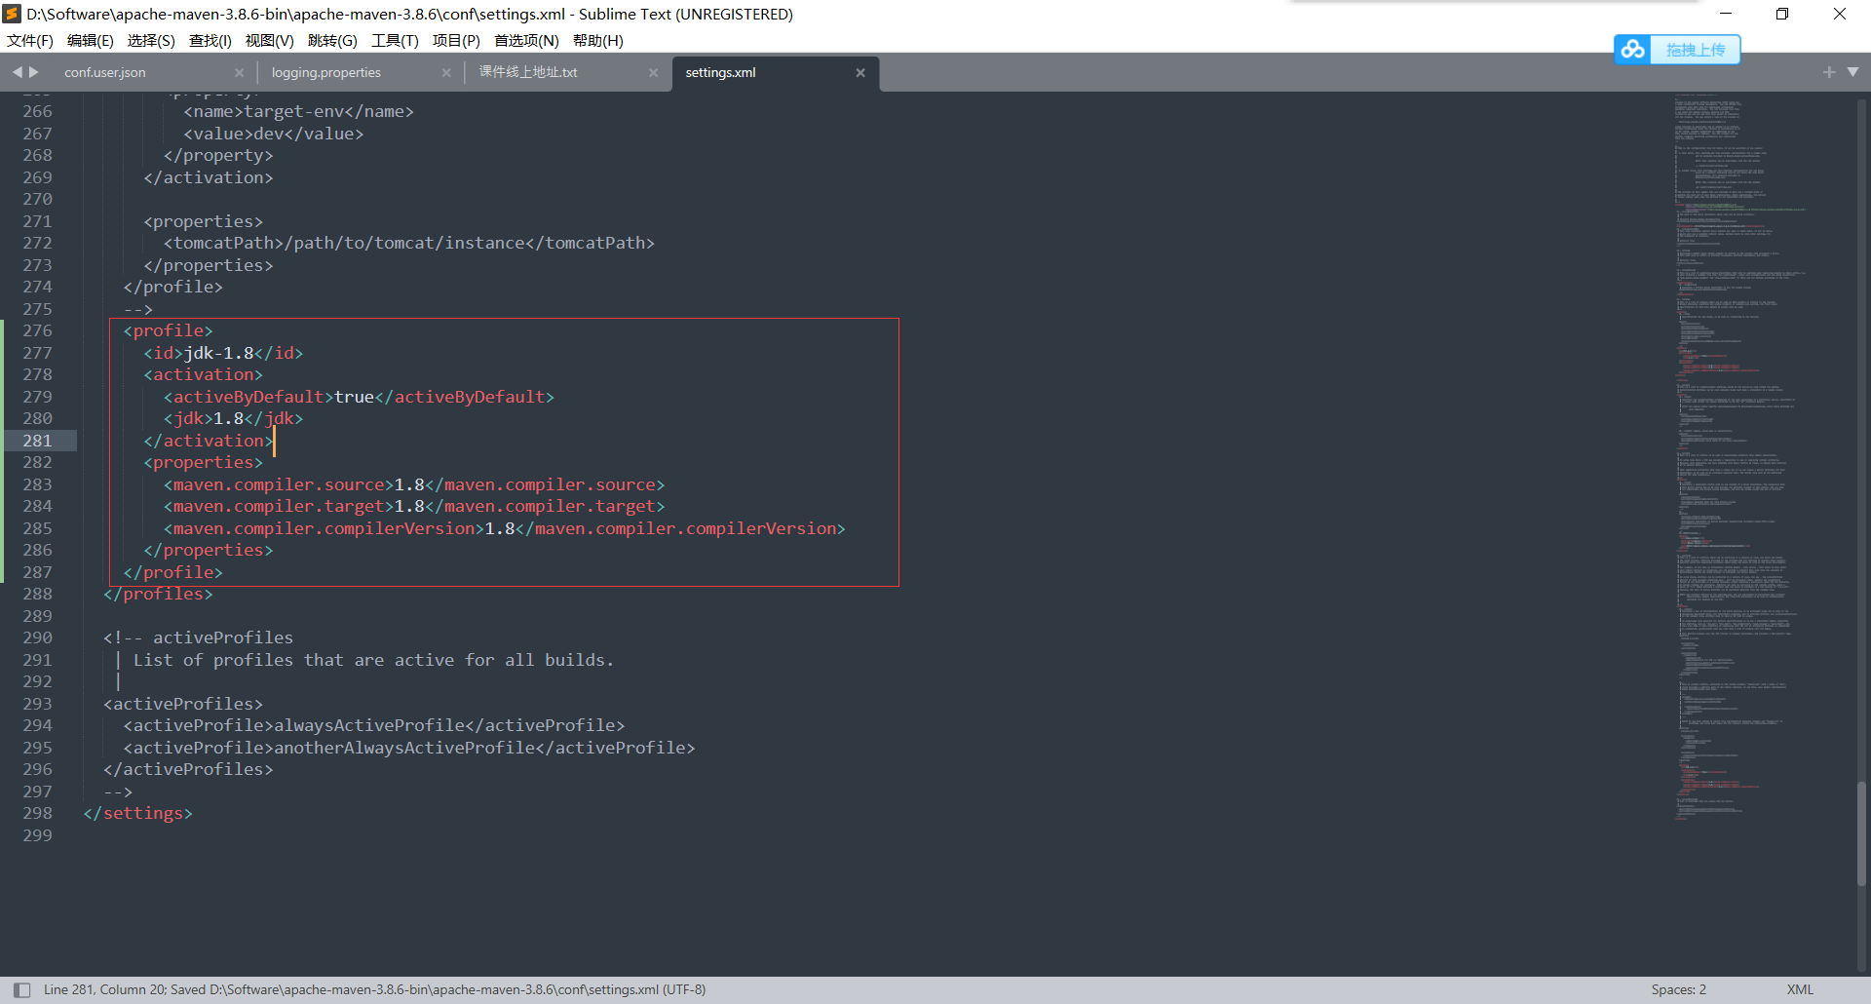Toggle the side bar panel icon in the status bar
Screen dimensions: 1871x1004
pos(22,989)
